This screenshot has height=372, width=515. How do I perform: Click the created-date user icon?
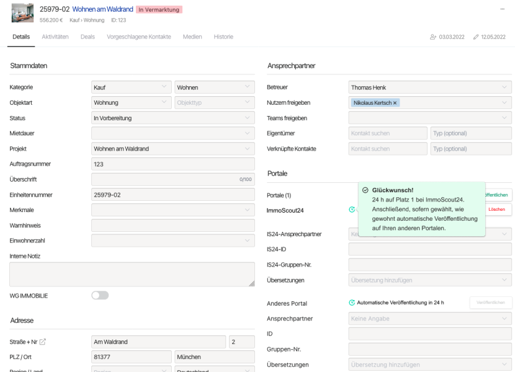point(433,37)
